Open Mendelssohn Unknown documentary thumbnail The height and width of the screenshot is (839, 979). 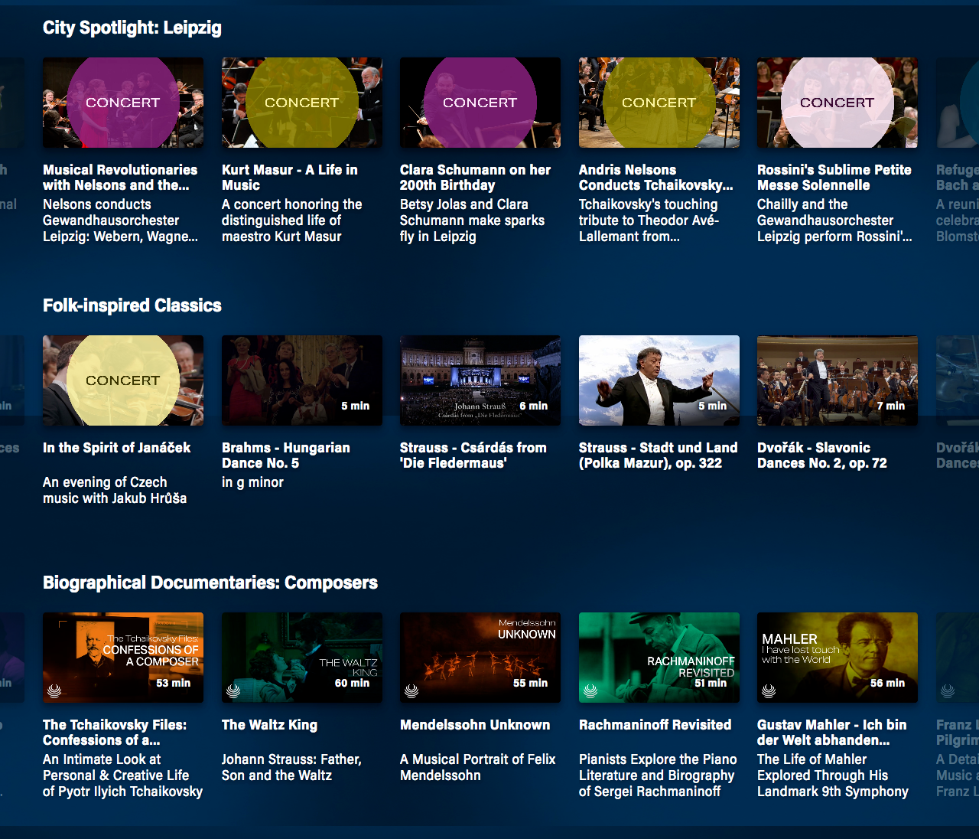tap(480, 658)
